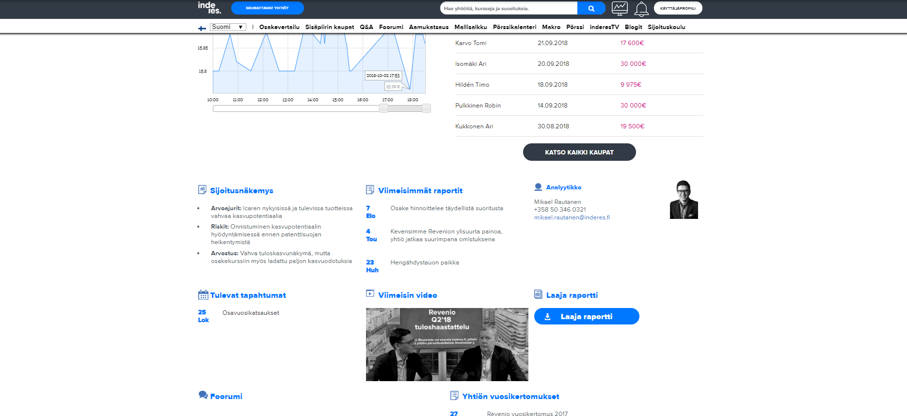Click the Viimeisimmät raportit document icon
This screenshot has height=416, width=907.
coord(370,190)
